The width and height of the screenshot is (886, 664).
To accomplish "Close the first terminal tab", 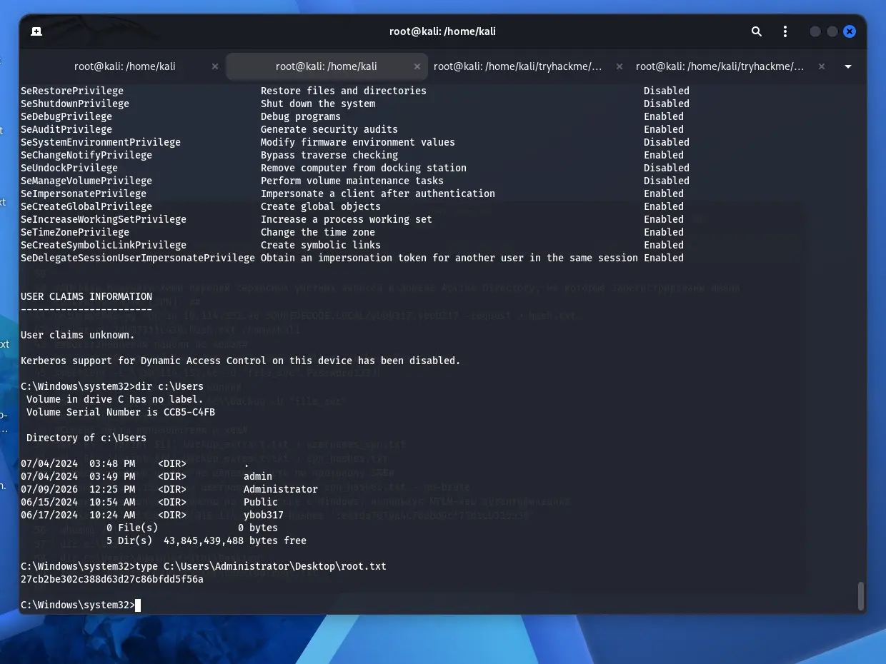I will point(215,66).
